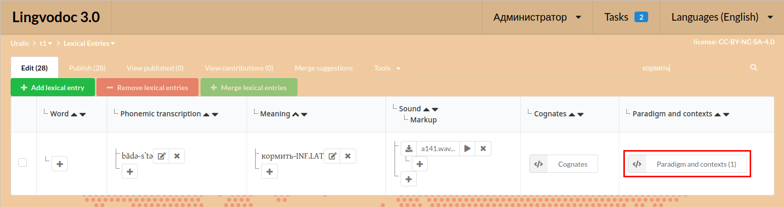The height and width of the screenshot is (207, 784).
Task: Sort Phonemic transcription ascending
Action: tap(207, 114)
